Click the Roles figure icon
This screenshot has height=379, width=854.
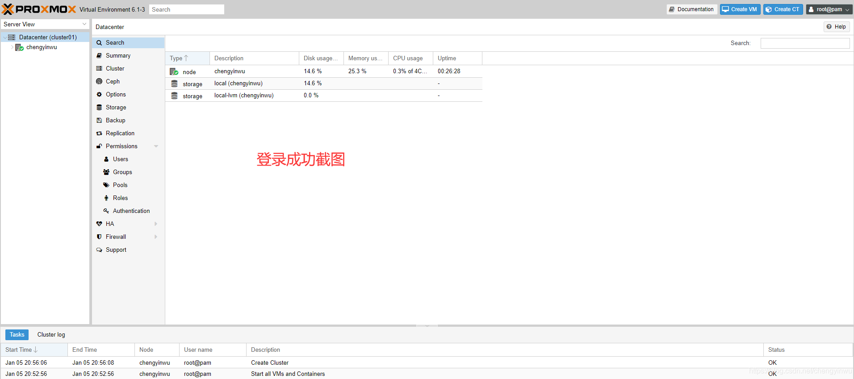[106, 198]
